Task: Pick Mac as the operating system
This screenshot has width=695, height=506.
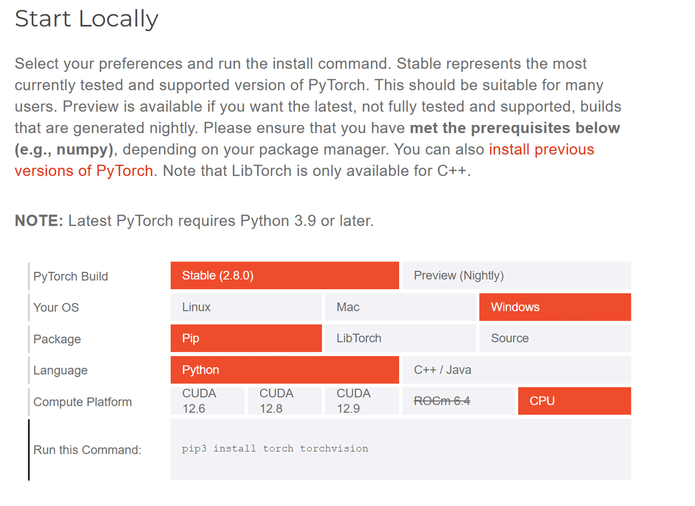Action: (400, 307)
